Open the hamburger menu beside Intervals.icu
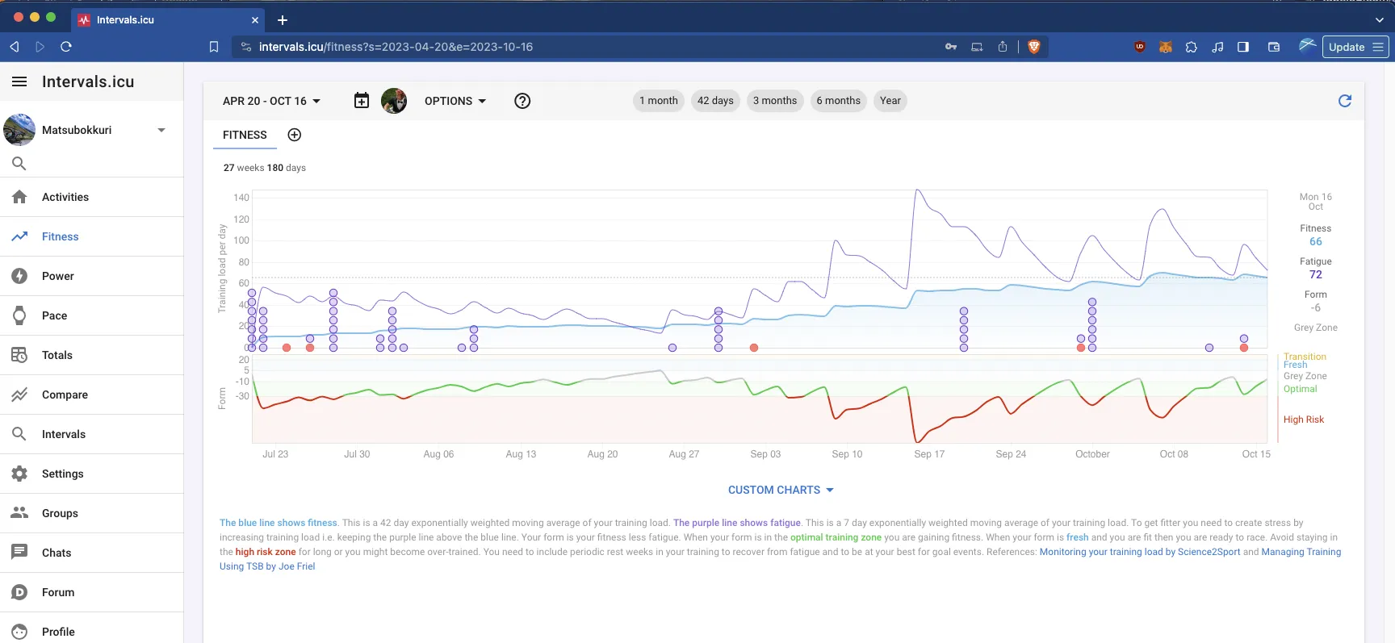The image size is (1395, 643). pyautogui.click(x=19, y=81)
